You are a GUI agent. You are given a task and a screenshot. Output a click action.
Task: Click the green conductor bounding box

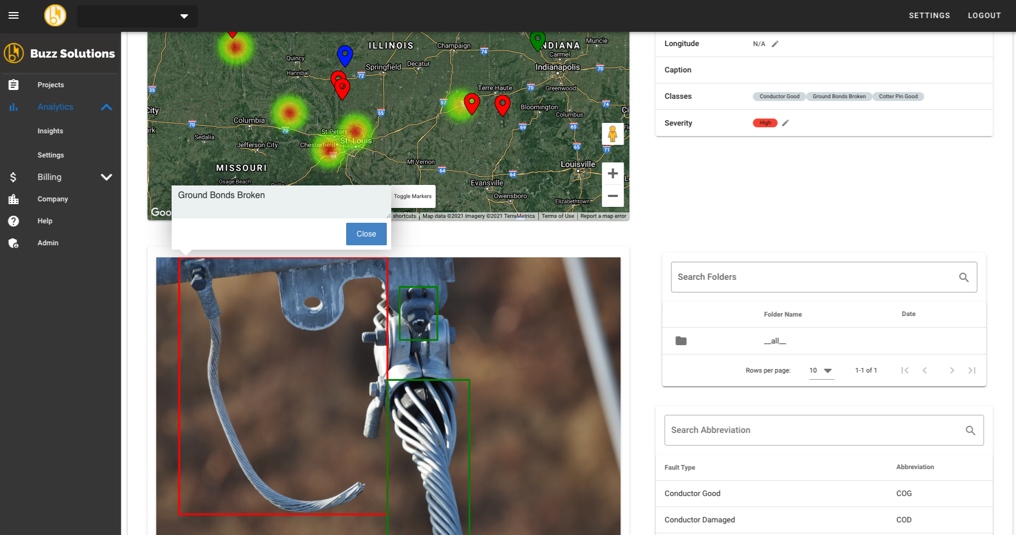[x=428, y=457]
